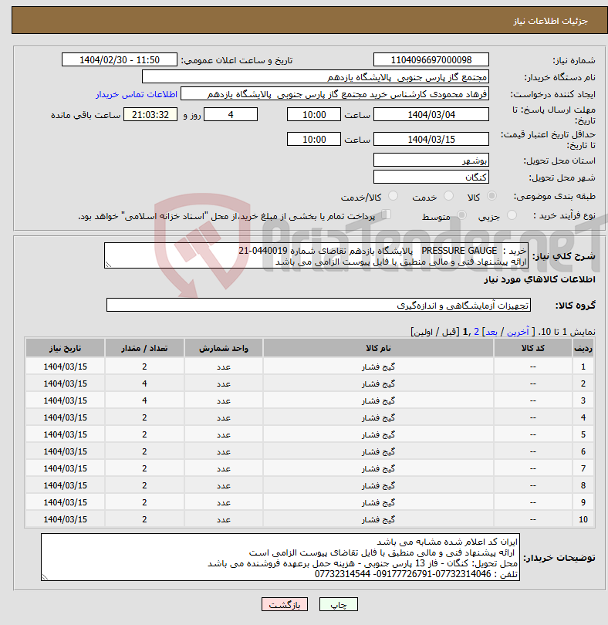The height and width of the screenshot is (625, 608).
Task: Click the need date in row 7
Action: coord(66,469)
